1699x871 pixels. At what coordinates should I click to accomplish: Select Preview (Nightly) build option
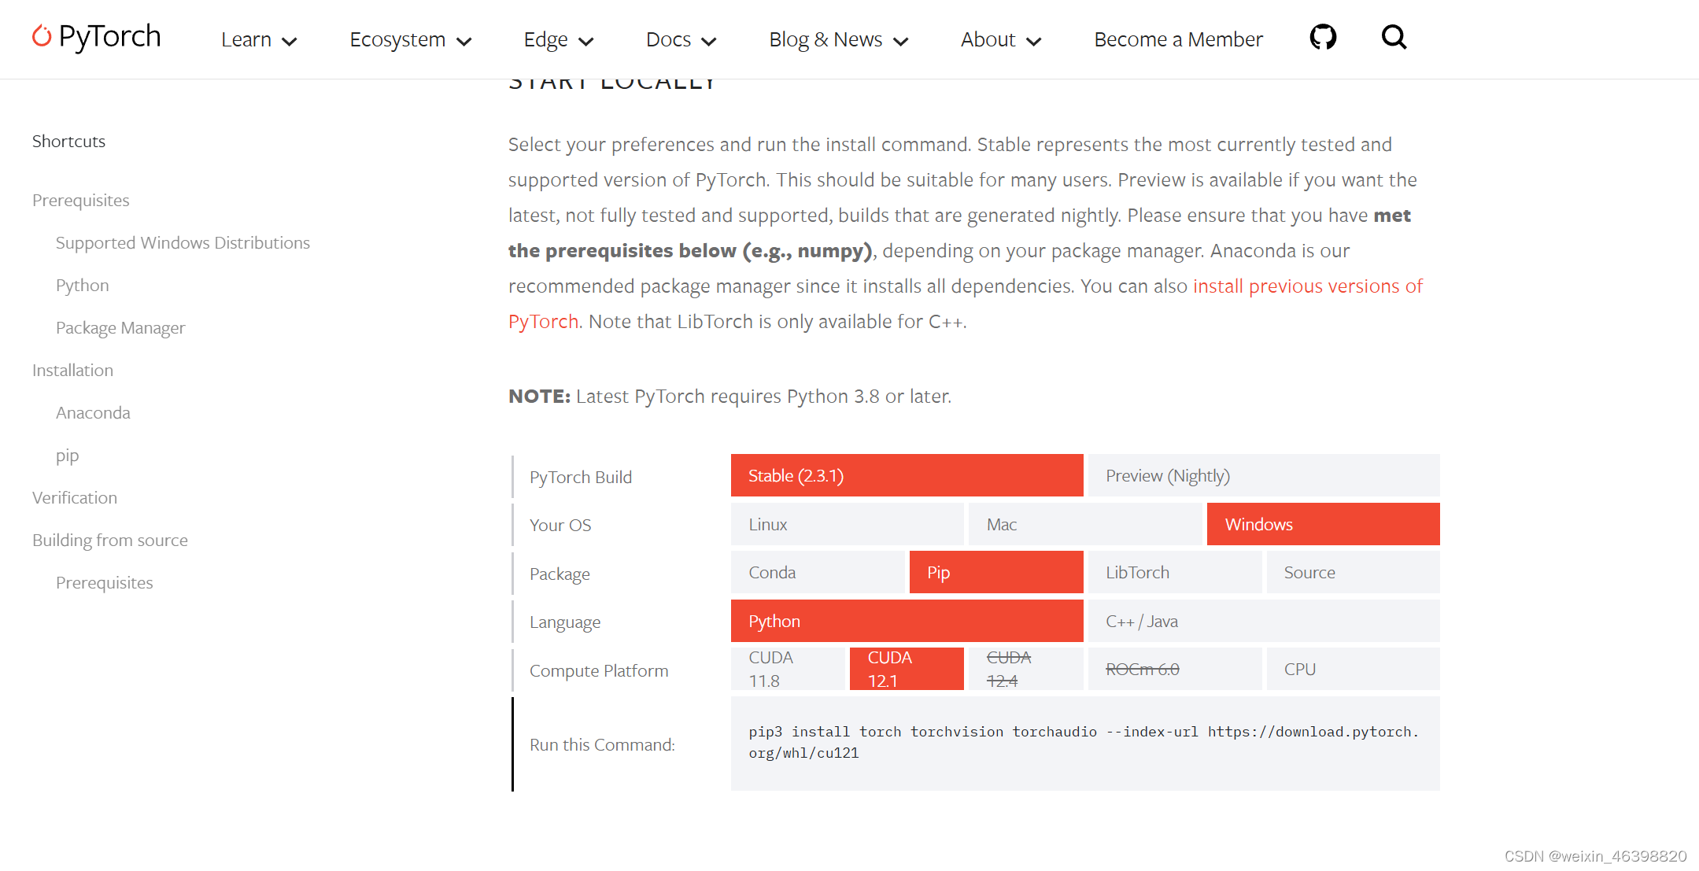click(1263, 475)
